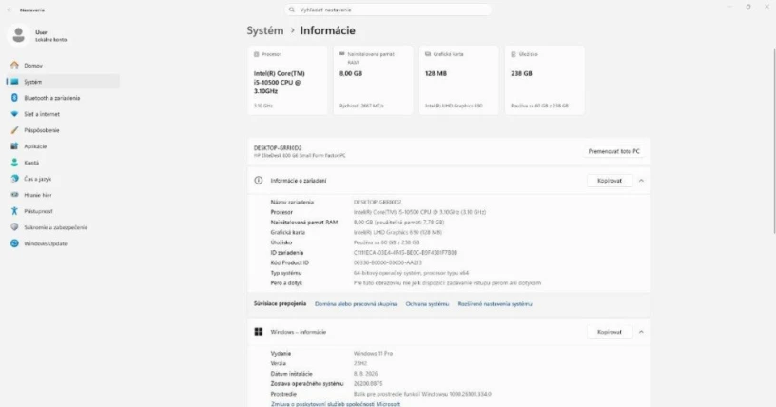Open the Bluetooth a zariadenia icon

(x=14, y=98)
